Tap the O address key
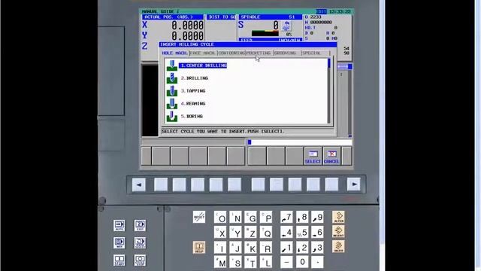This screenshot has height=271, width=481. click(220, 218)
